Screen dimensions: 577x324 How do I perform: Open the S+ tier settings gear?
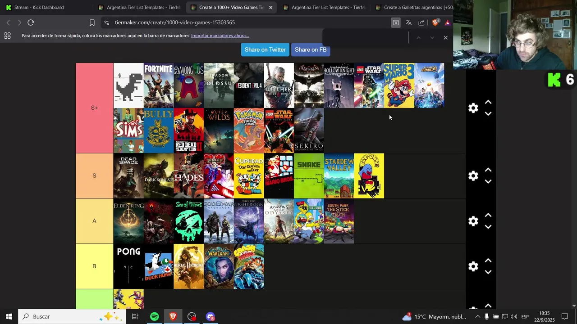473,108
